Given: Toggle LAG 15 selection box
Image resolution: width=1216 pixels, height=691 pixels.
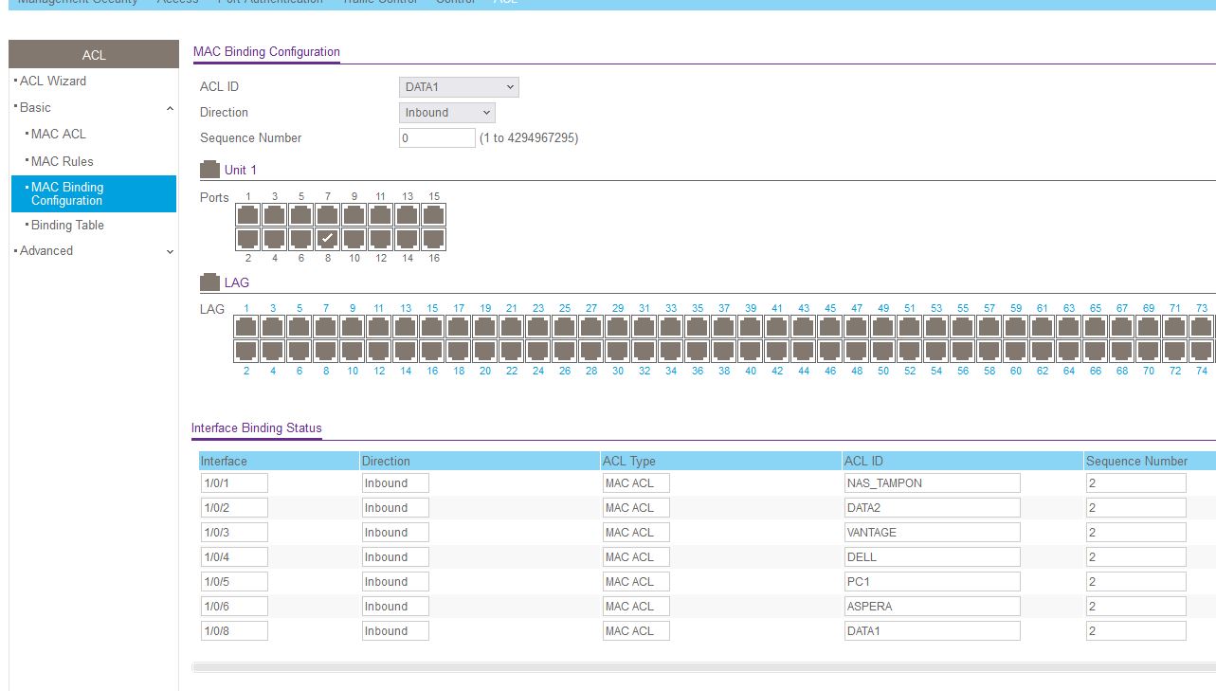Looking at the screenshot, I should pyautogui.click(x=432, y=327).
